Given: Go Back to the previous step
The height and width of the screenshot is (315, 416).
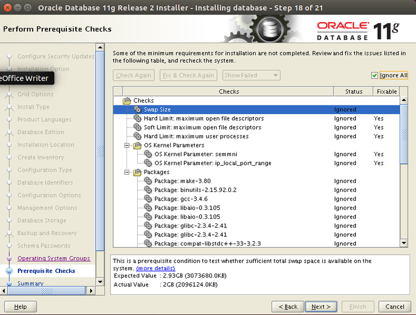Looking at the screenshot, I should pos(288,307).
